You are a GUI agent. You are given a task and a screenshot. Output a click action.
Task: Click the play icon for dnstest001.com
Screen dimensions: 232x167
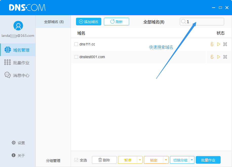[219, 57]
